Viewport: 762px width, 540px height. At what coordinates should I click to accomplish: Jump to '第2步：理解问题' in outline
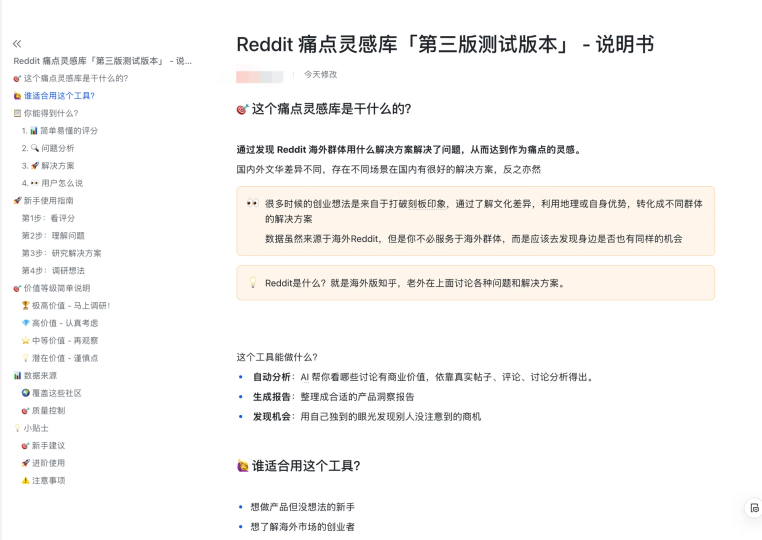coord(53,236)
